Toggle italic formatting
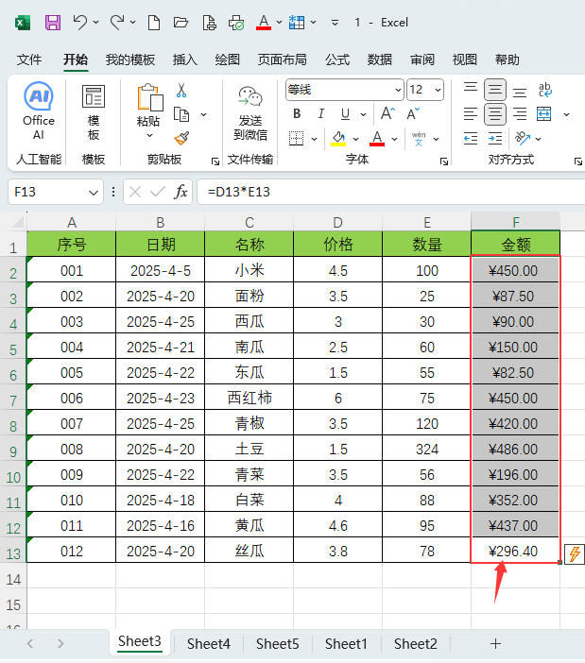Viewport: 585px width, 663px height. tap(321, 113)
